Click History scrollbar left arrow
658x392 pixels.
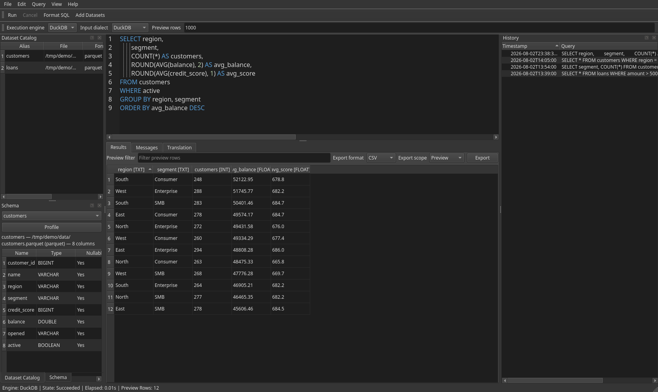tap(505, 381)
